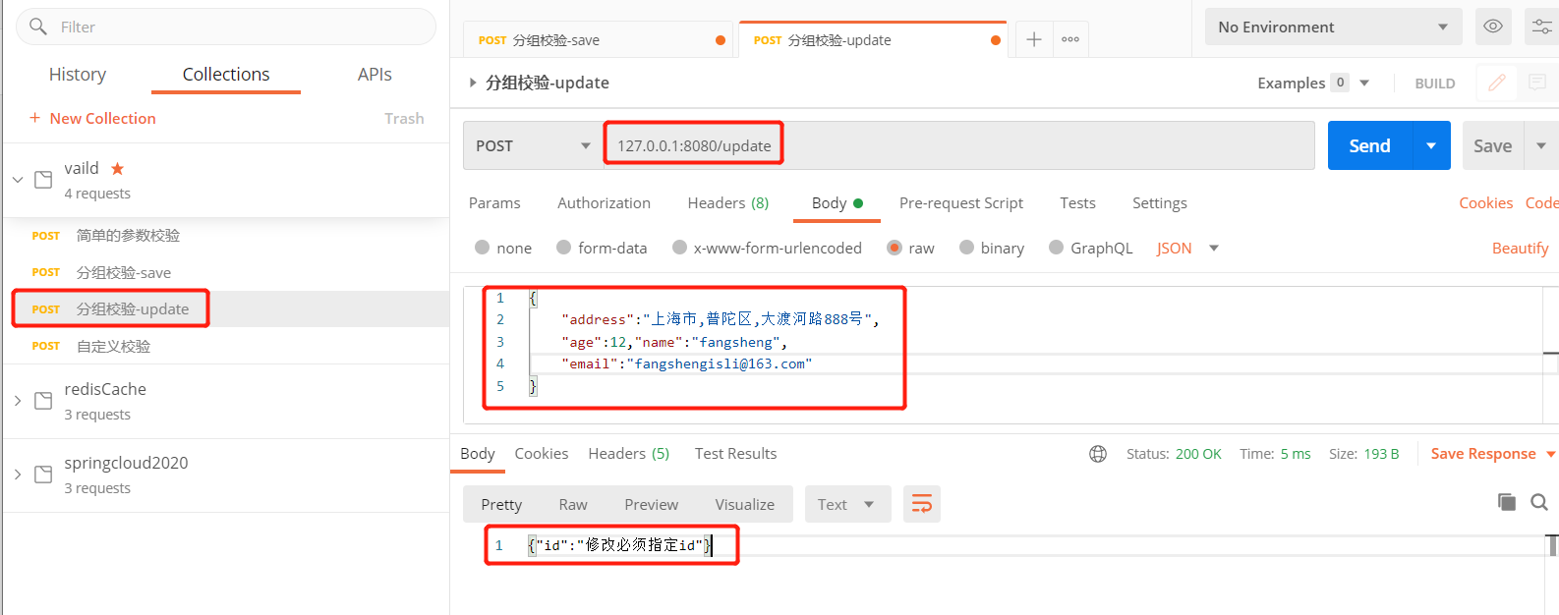Open manage environments settings icon
The width and height of the screenshot is (1559, 615).
pos(1541,27)
